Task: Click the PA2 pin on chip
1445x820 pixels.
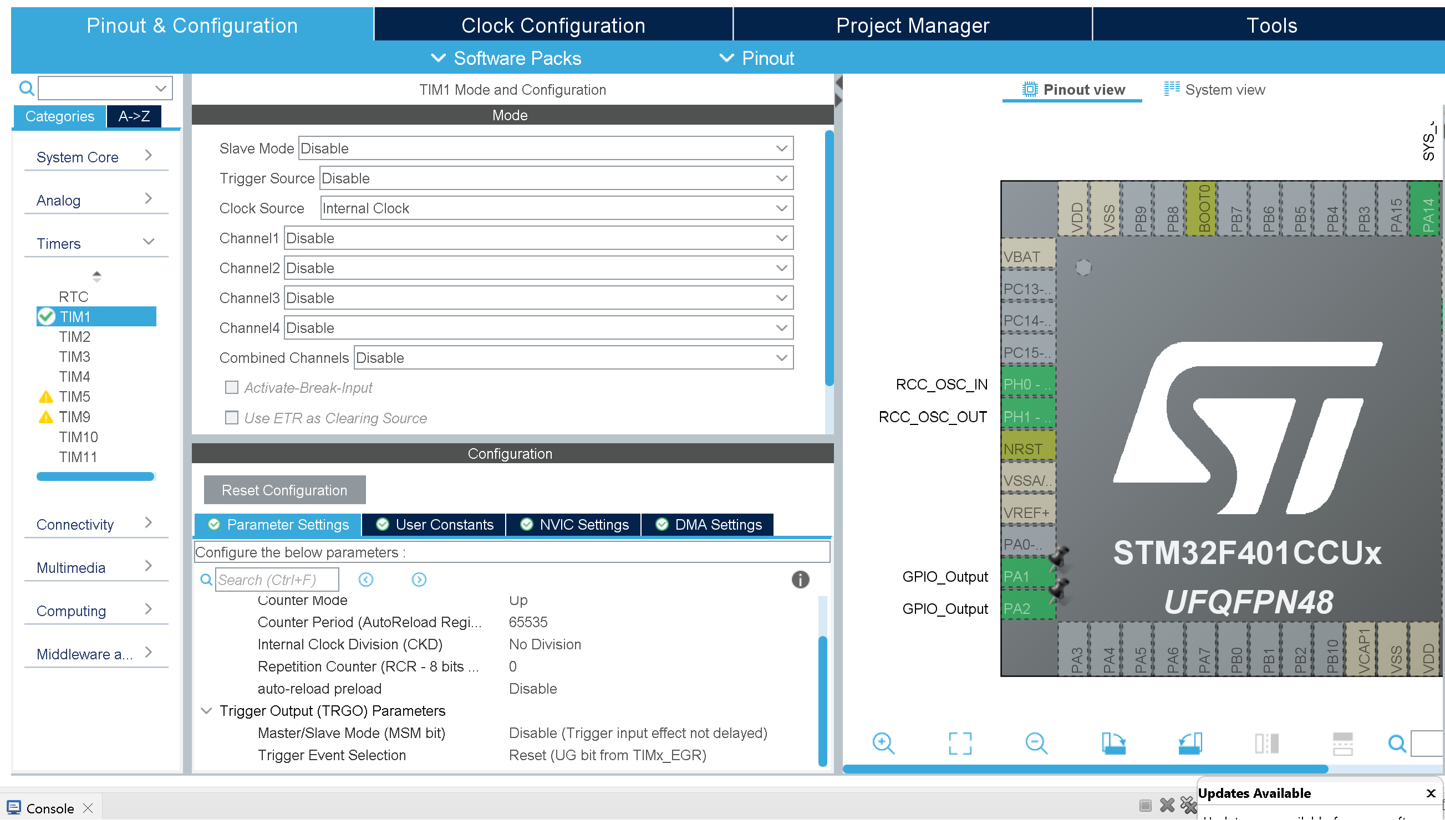Action: 1027,609
